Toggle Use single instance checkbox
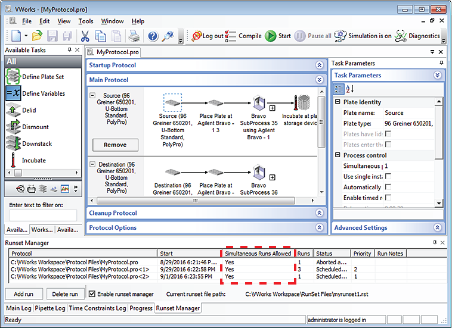The image size is (452, 328). (x=388, y=177)
